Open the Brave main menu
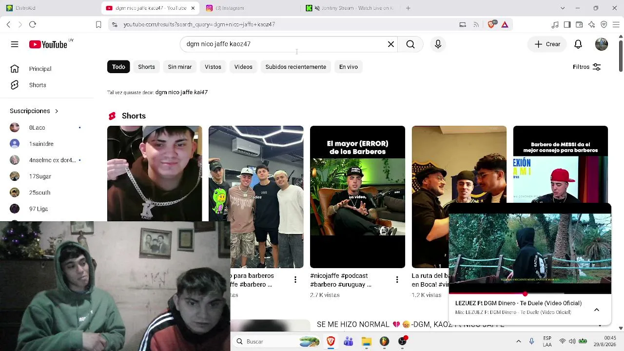Viewport: 624px width, 351px height. click(616, 24)
